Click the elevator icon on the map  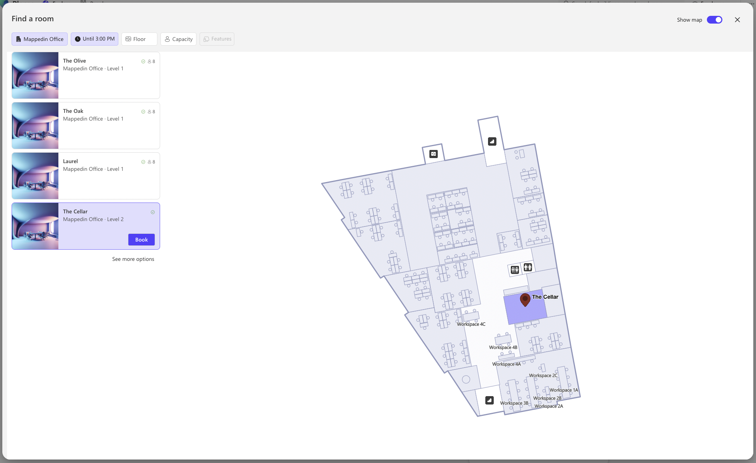433,154
